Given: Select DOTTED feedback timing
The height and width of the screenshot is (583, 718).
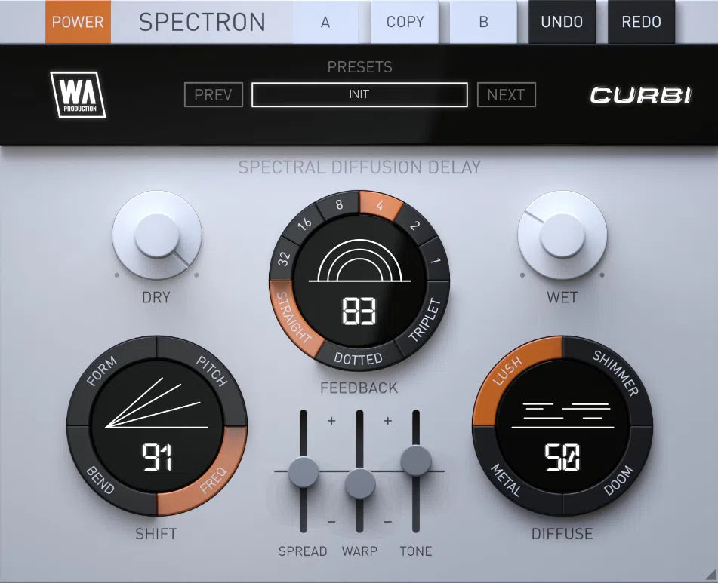Looking at the screenshot, I should pyautogui.click(x=359, y=357).
